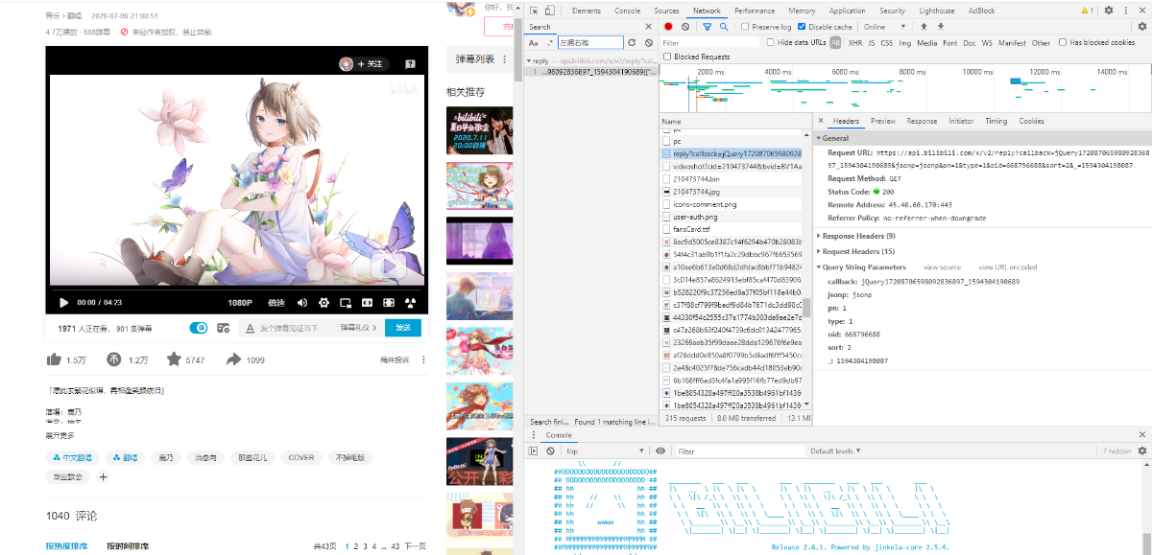Enable picture-in-picture mode in player
1152x555 pixels.
(x=346, y=302)
